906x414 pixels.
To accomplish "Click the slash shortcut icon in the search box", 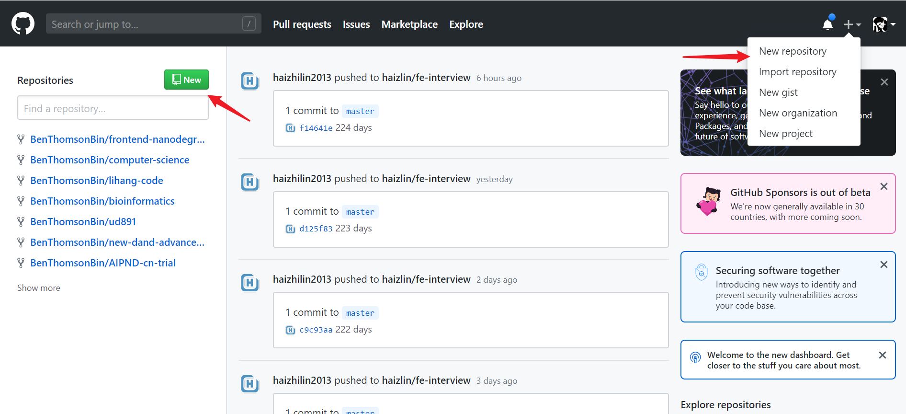I will [x=249, y=23].
